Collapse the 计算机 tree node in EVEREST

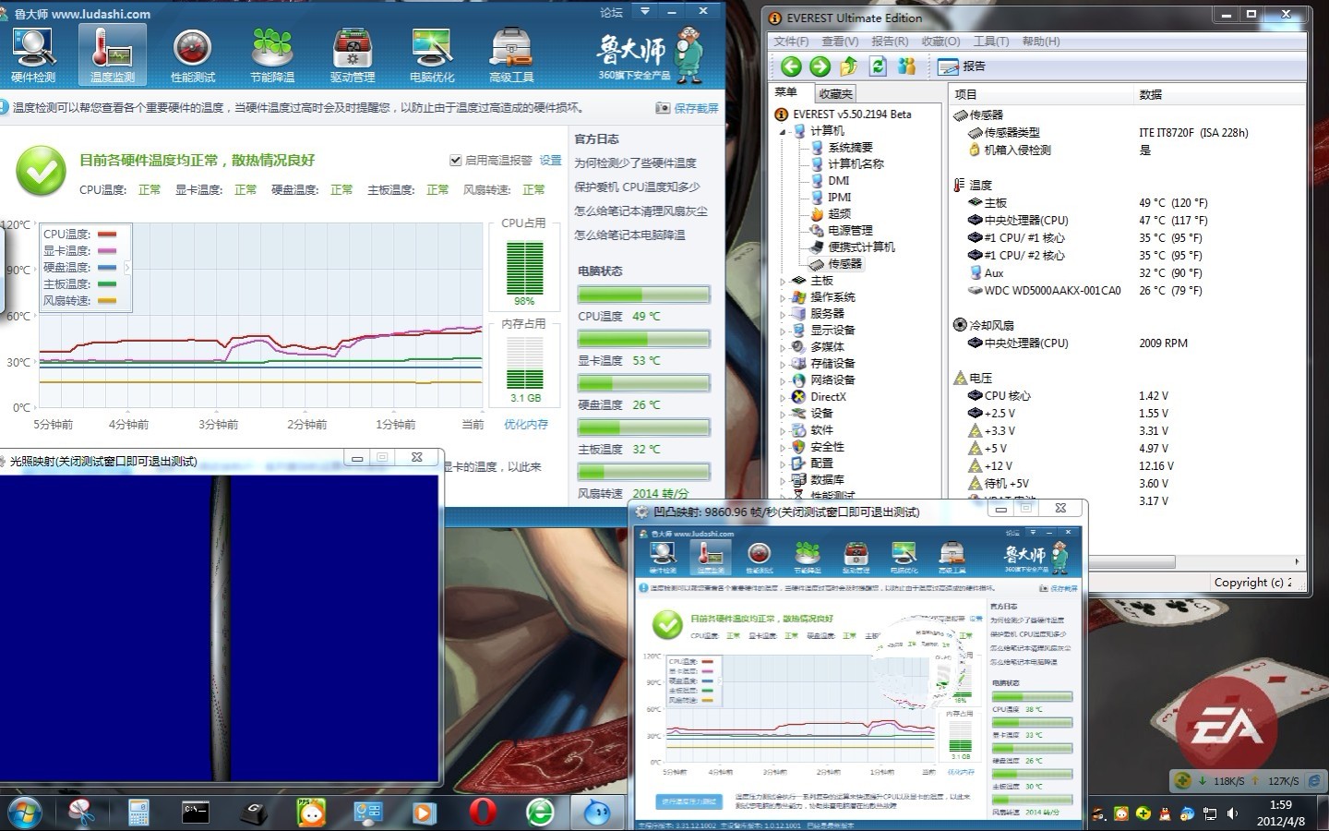point(783,131)
